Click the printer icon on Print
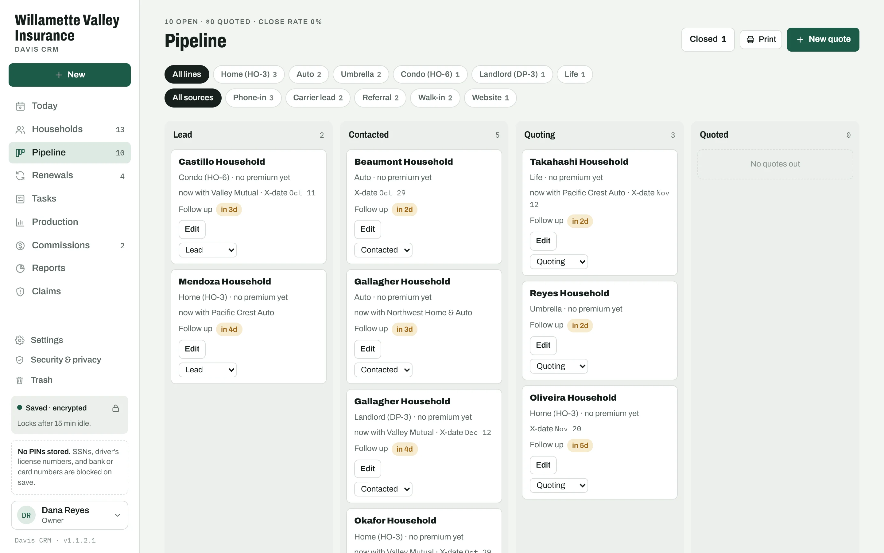Viewport: 884px width, 553px height. (x=750, y=40)
